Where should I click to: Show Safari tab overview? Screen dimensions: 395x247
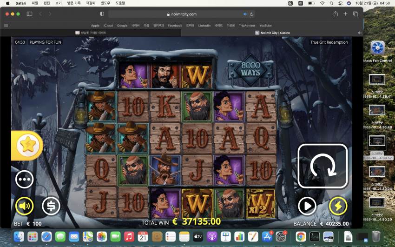[355, 14]
